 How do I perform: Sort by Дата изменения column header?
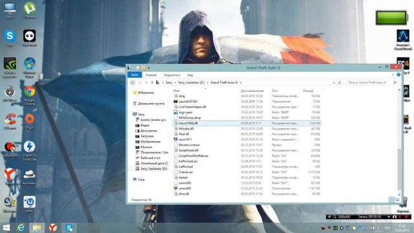coord(252,91)
